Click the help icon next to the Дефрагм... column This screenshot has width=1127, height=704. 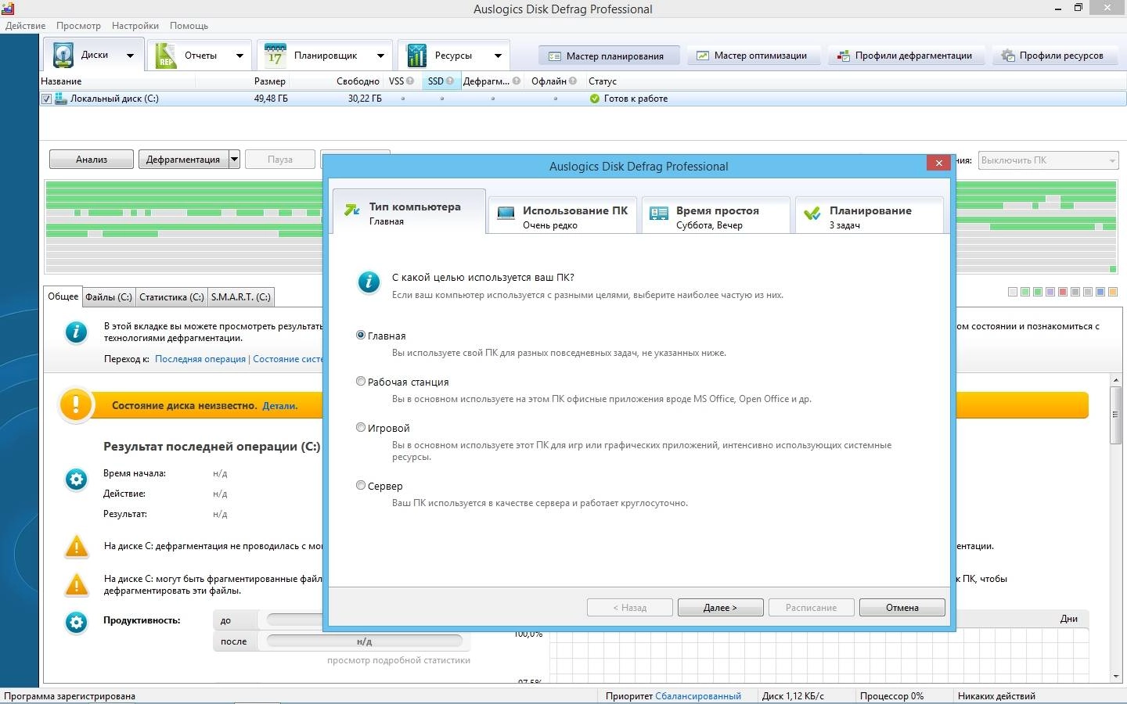coord(517,81)
